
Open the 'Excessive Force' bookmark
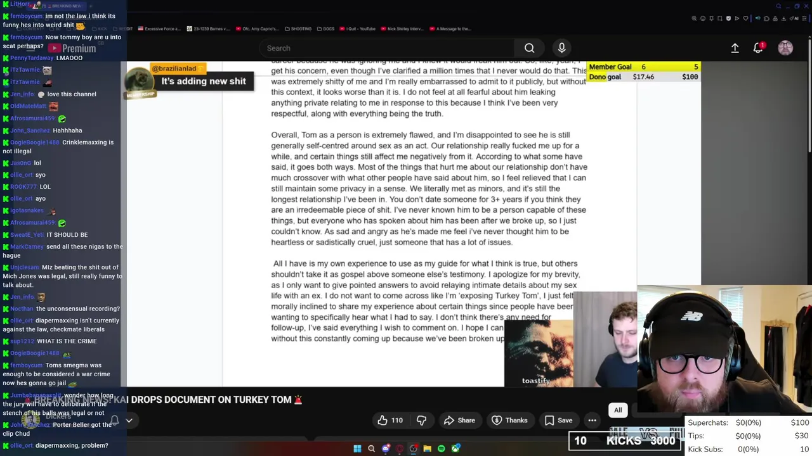[x=159, y=28]
